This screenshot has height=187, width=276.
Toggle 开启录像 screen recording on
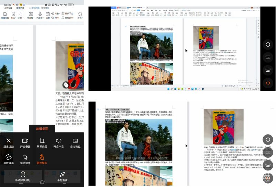(25, 143)
